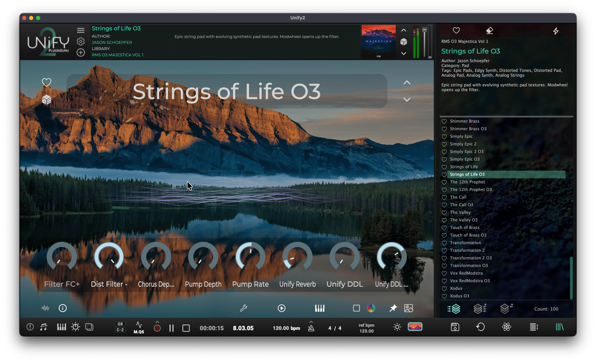Click the circular revert arrow icon
596x362 pixels.
point(480,327)
